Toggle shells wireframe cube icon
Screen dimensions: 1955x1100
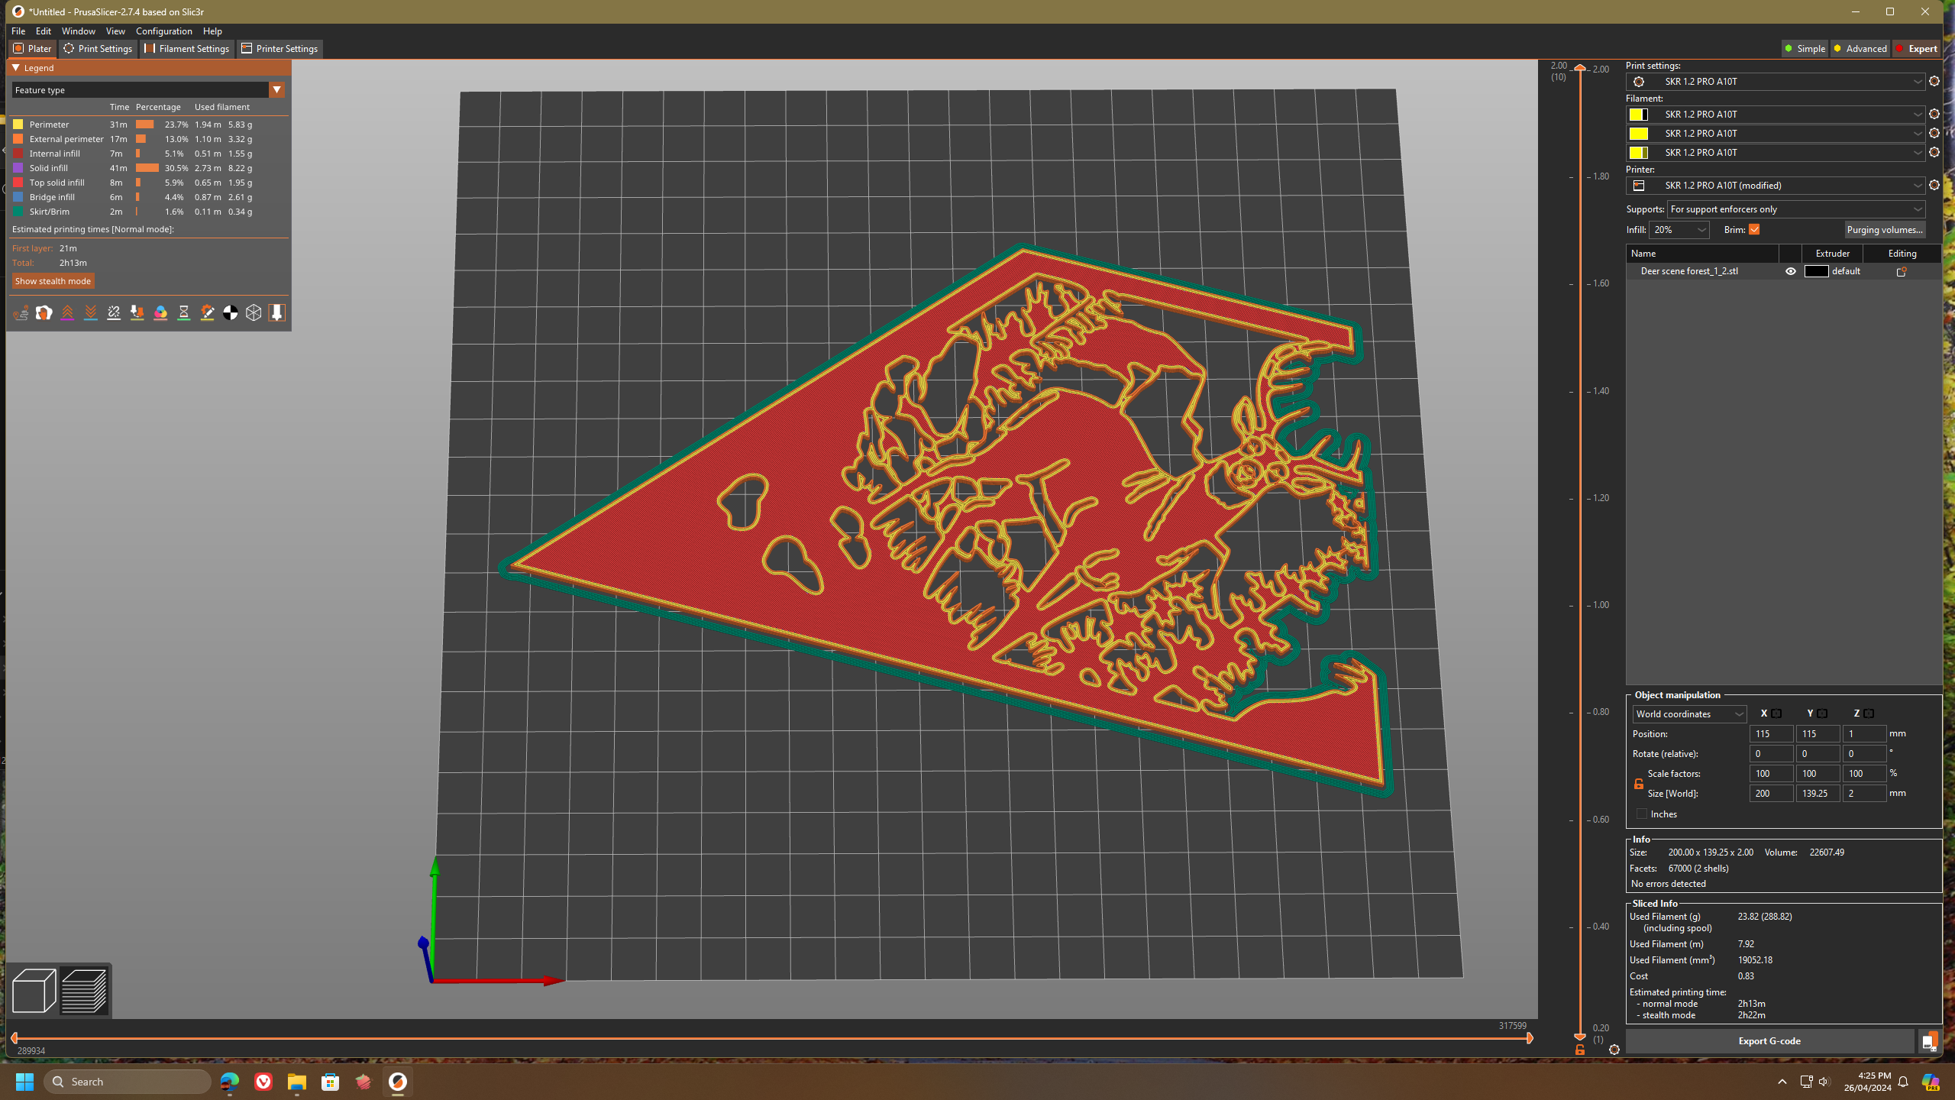click(254, 312)
